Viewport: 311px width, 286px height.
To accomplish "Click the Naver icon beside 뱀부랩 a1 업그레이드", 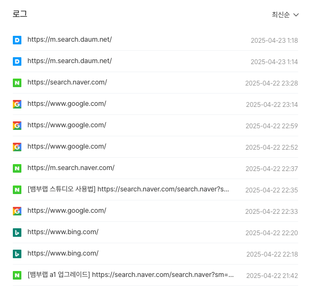I will (x=17, y=275).
